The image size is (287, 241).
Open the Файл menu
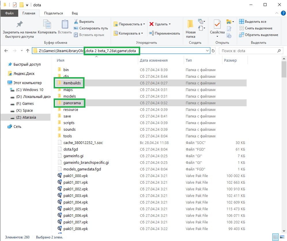pos(9,13)
